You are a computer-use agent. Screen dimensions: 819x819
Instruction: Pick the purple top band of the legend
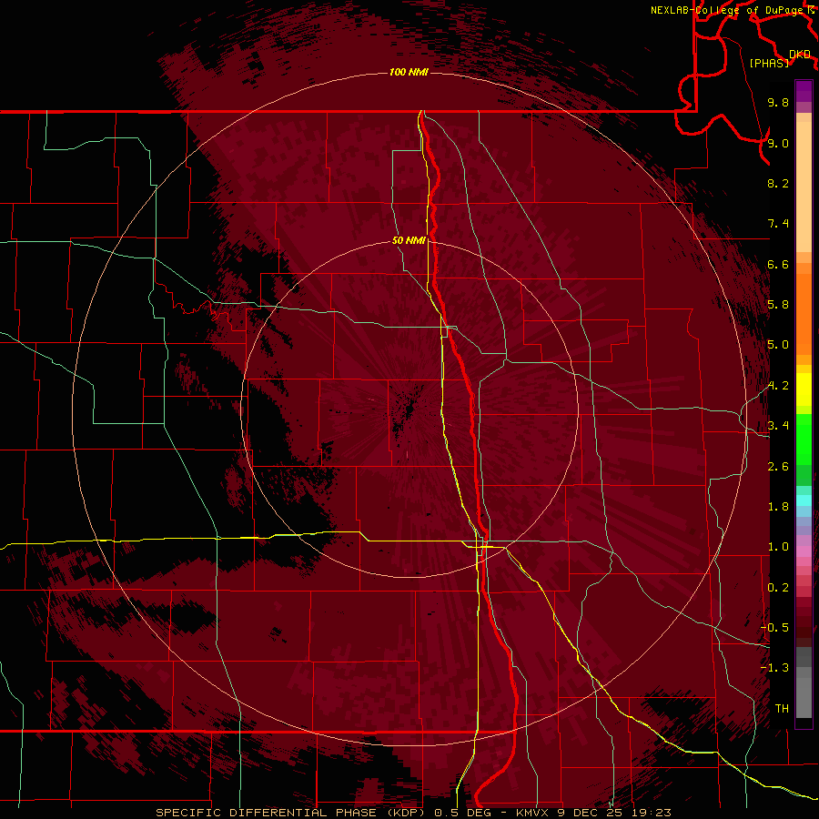(804, 91)
